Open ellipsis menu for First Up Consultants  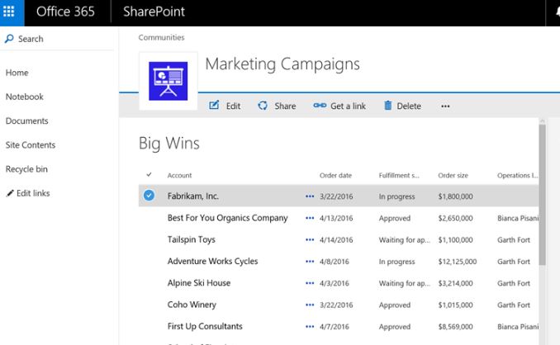point(310,327)
